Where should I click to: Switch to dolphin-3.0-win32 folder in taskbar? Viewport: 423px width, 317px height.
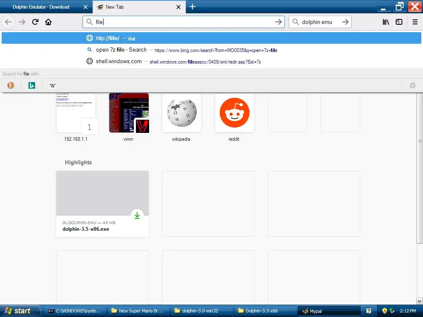coord(202,311)
